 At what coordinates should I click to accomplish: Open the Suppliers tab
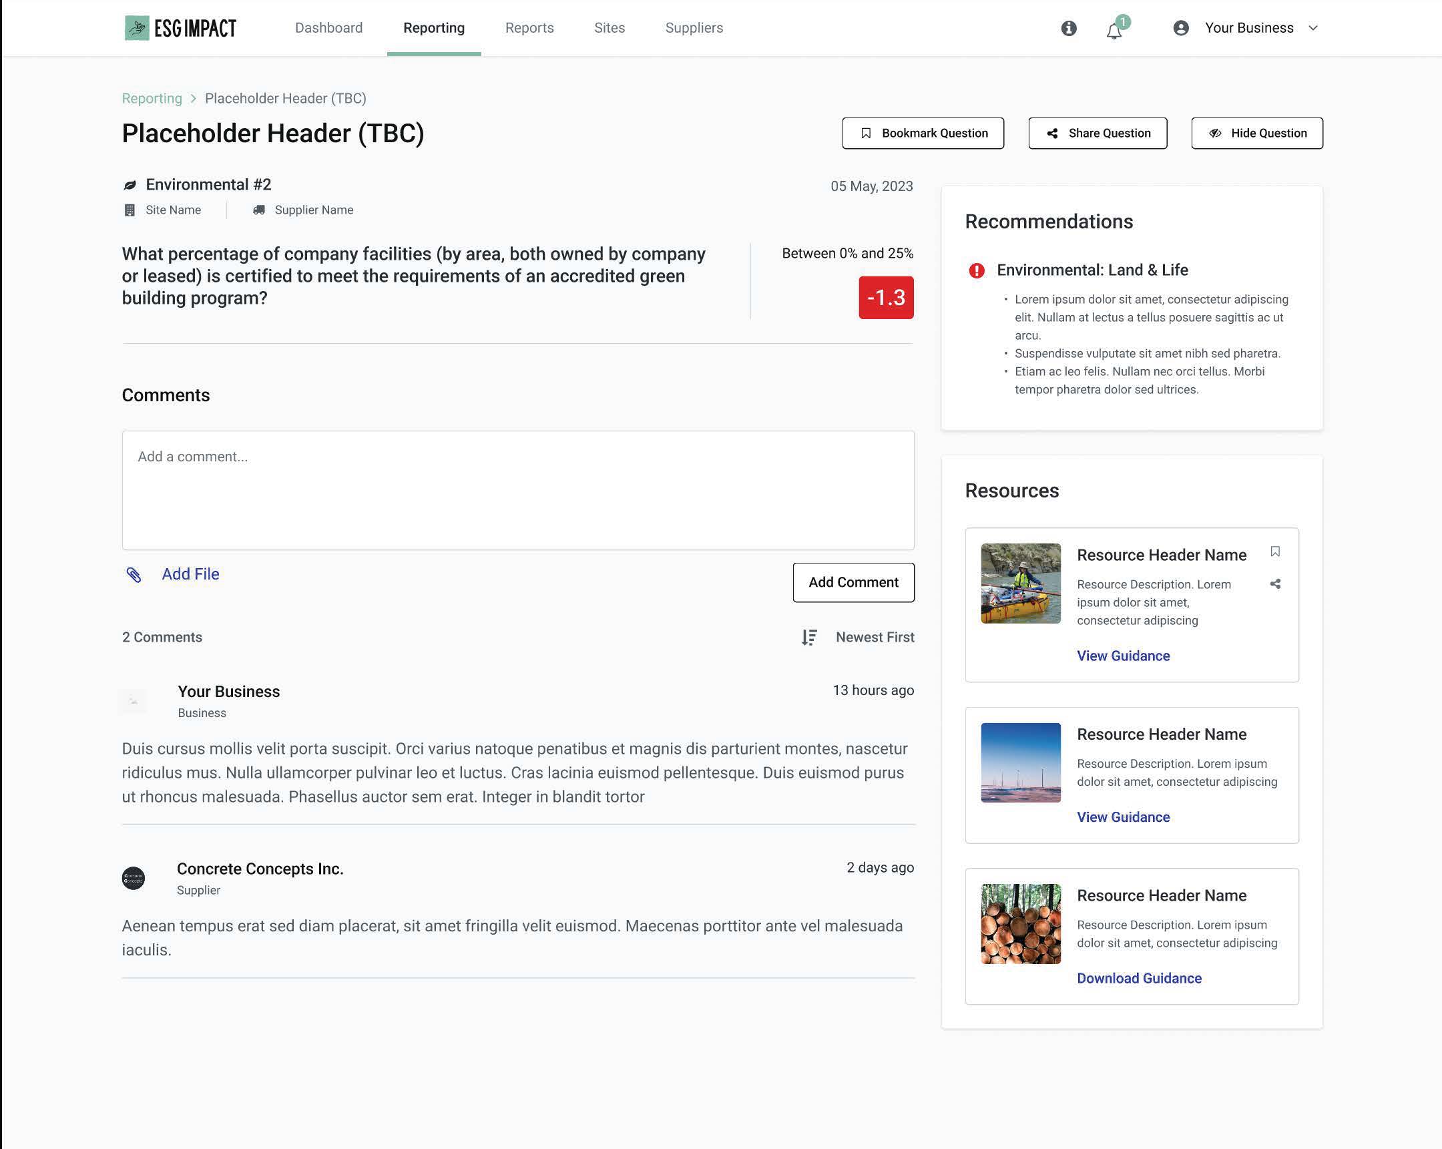tap(694, 28)
